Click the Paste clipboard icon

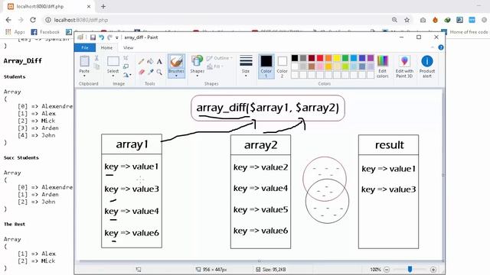coord(84,61)
